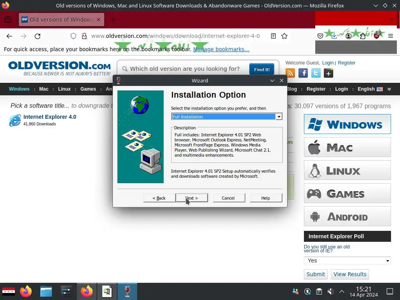Click the OldVersion.com logo
The width and height of the screenshot is (400, 300).
tap(59, 68)
